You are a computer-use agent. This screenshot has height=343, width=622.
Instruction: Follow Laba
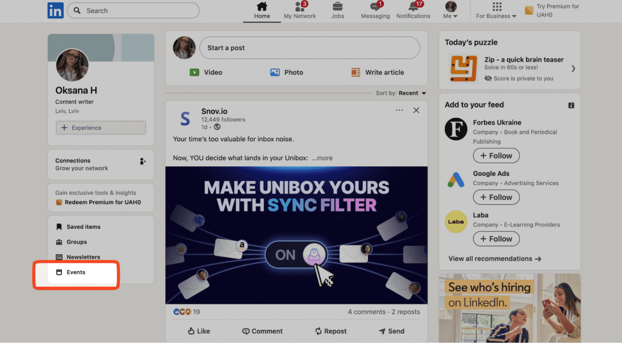(x=496, y=239)
